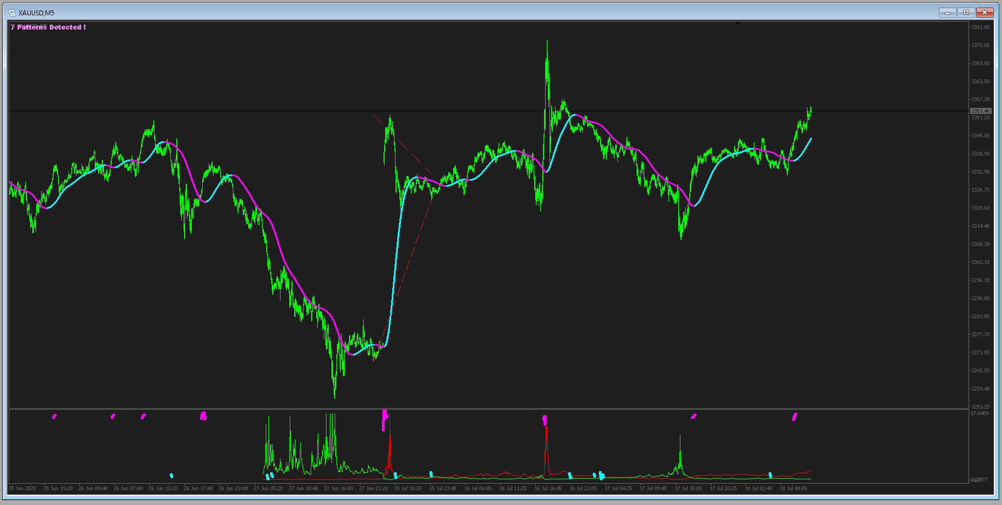Click the 17.0409 indicator scale value
This screenshot has height=505, width=1002.
click(980, 414)
